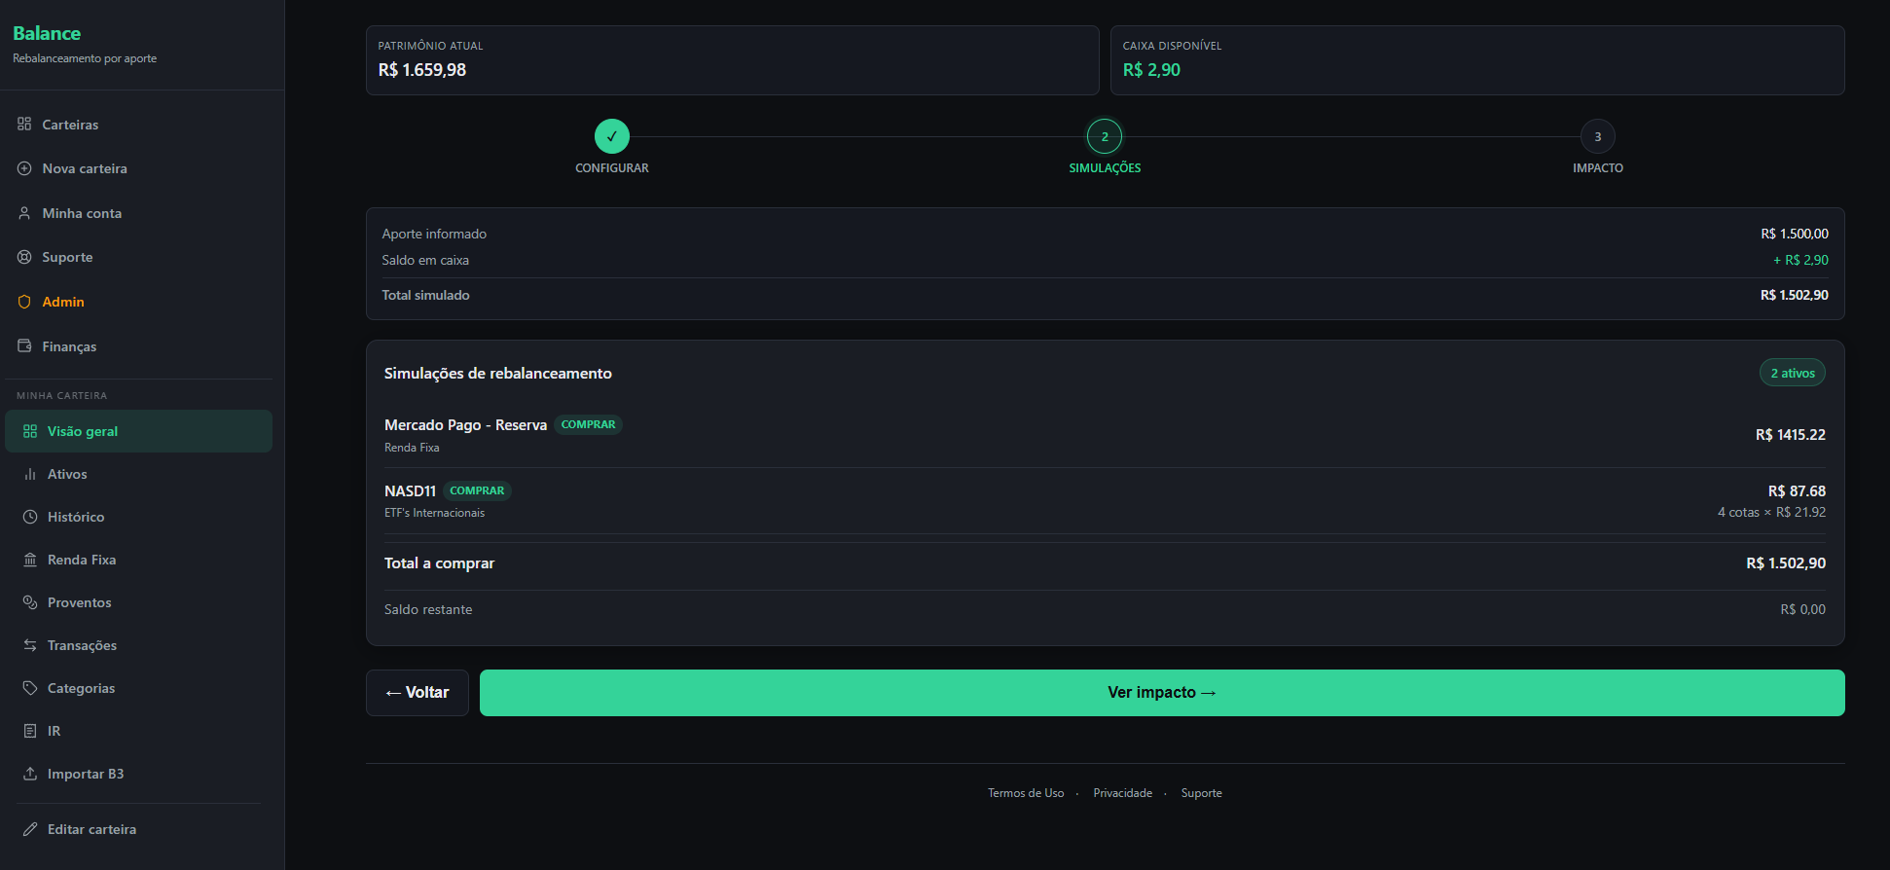The width and height of the screenshot is (1890, 870).
Task: Click the completed Configurar step checkmark
Action: pos(612,136)
